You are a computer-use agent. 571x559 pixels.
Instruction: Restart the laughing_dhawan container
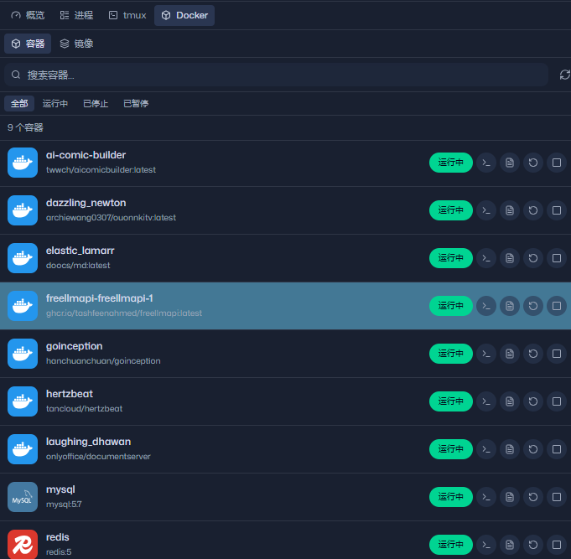click(533, 449)
